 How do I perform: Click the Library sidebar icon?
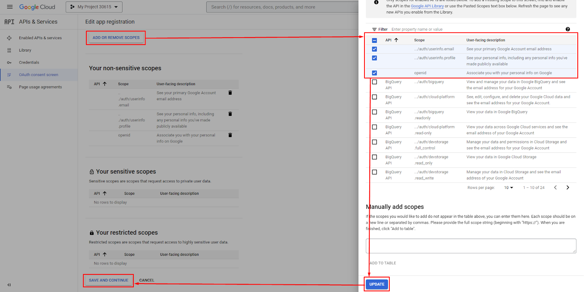tap(9, 50)
